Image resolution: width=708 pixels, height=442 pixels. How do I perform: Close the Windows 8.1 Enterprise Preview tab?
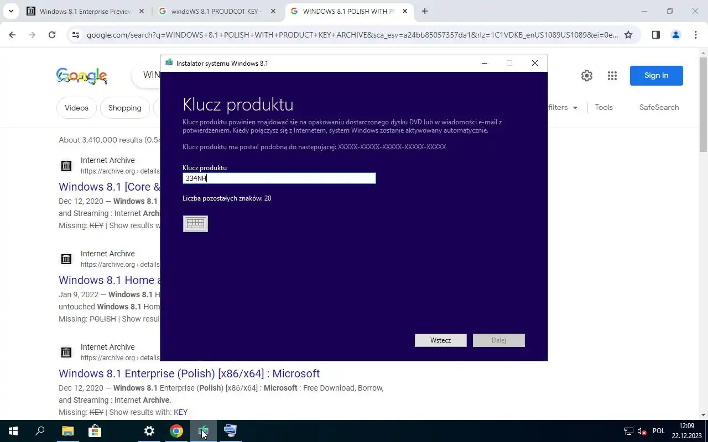click(x=142, y=11)
